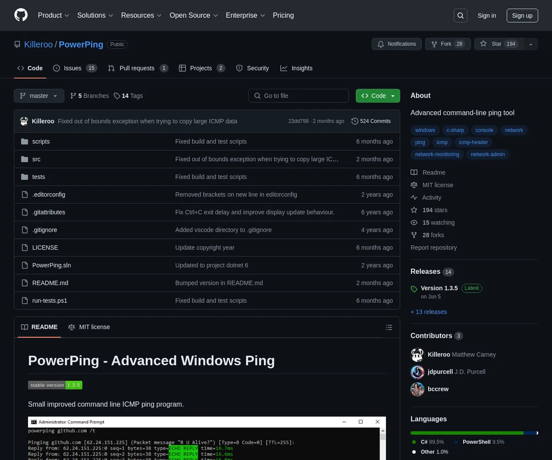552x460 pixels.
Task: Open the + 13 releases link
Action: click(429, 312)
